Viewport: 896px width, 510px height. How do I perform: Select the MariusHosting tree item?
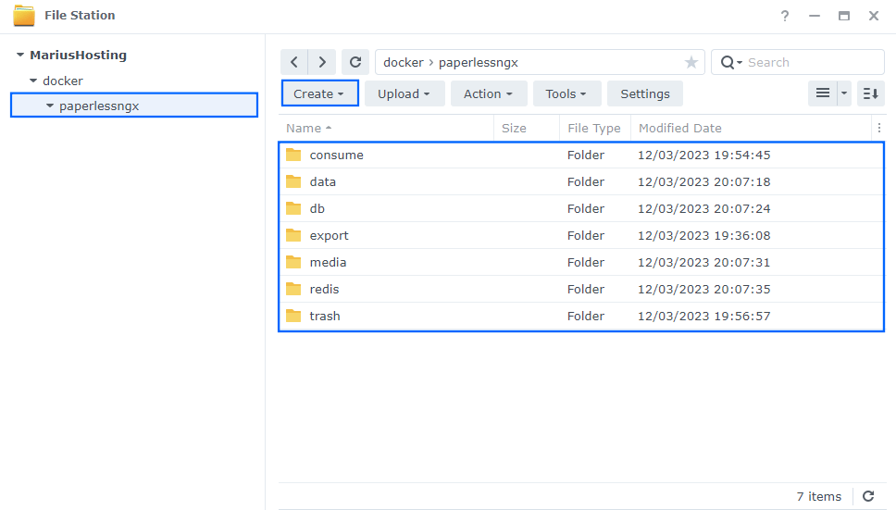coord(79,55)
